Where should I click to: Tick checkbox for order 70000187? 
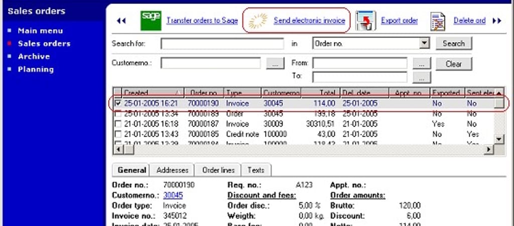tap(118, 124)
